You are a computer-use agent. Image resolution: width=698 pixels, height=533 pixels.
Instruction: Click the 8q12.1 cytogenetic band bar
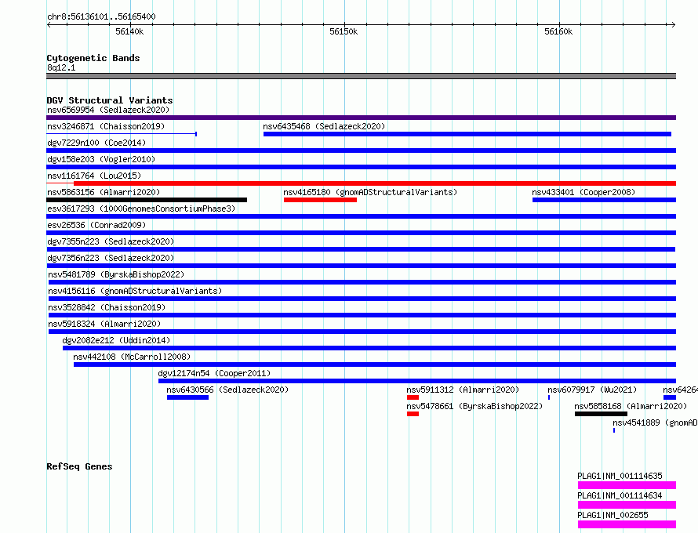pos(361,76)
